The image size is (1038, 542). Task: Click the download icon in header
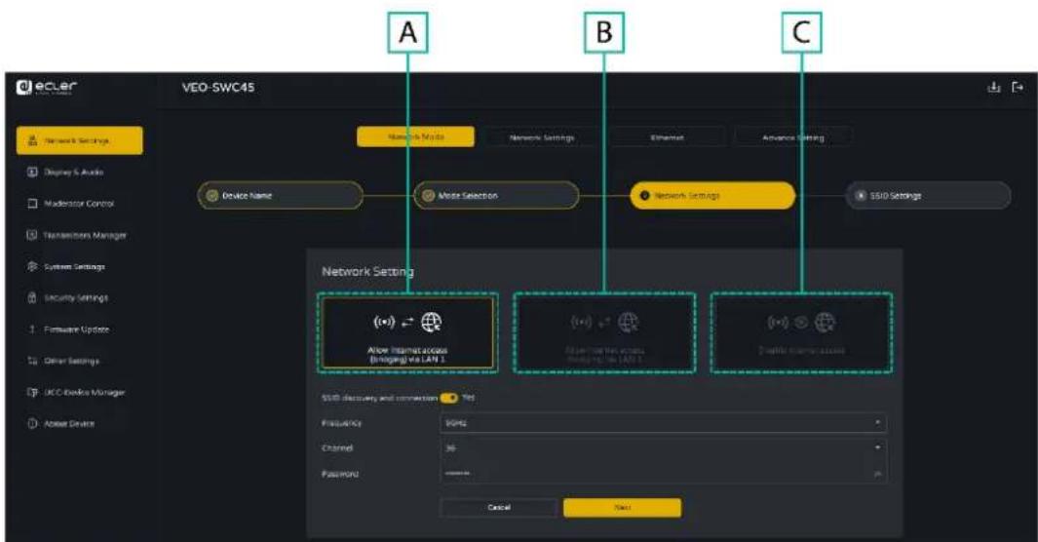click(x=993, y=88)
